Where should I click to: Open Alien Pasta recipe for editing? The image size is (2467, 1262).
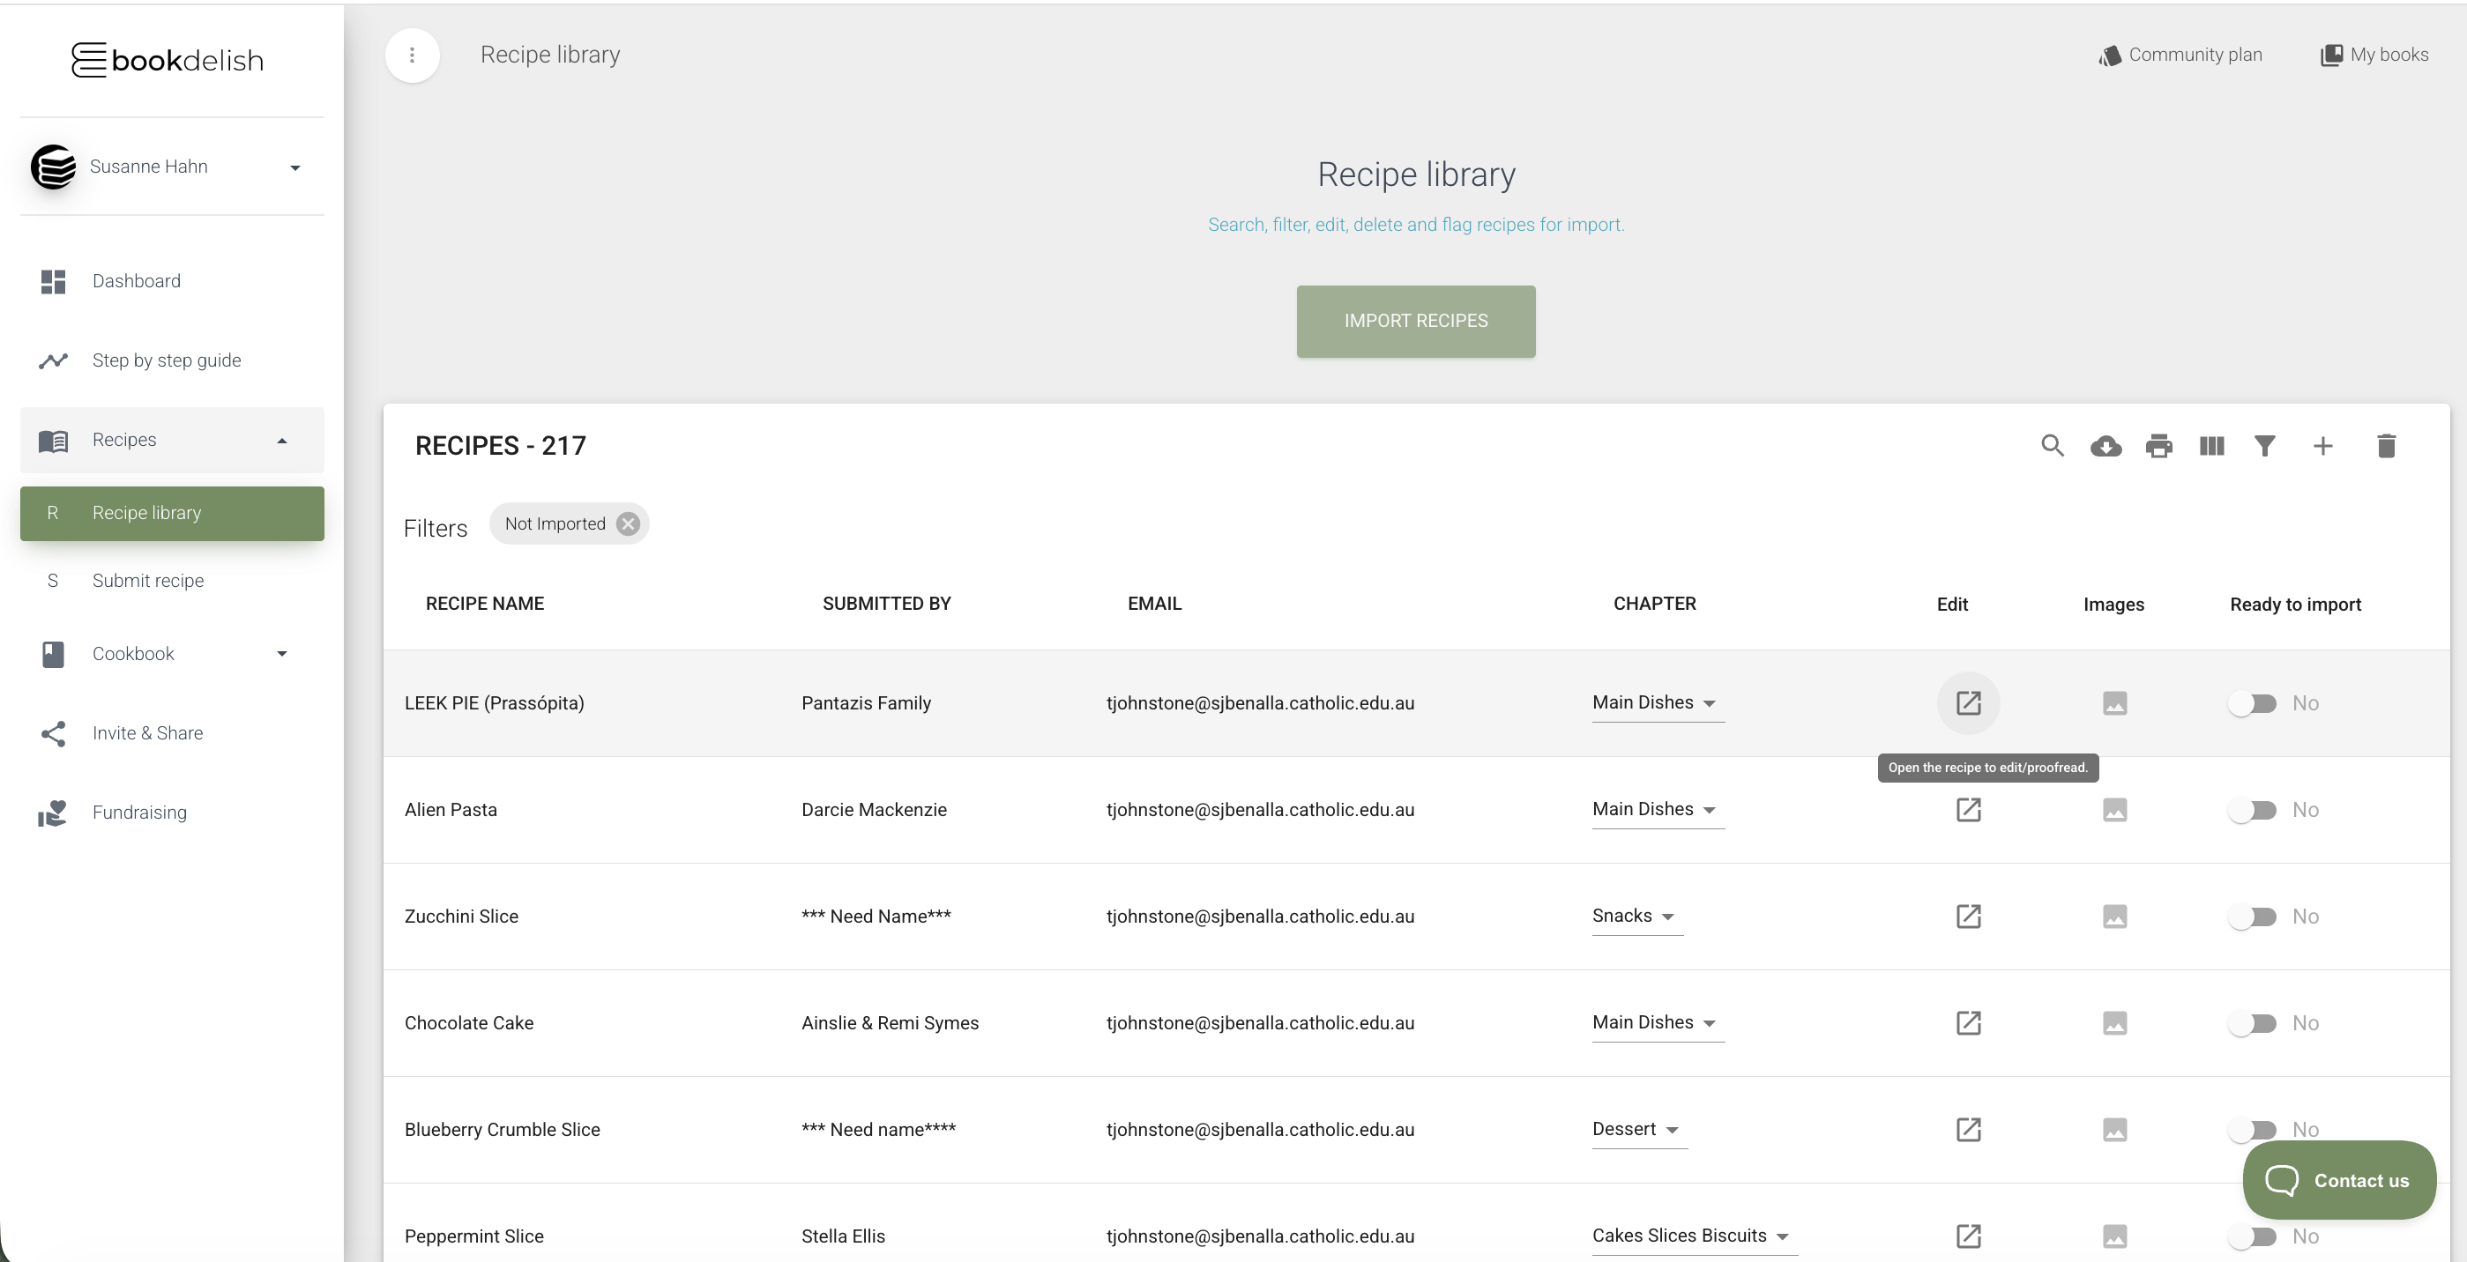pyautogui.click(x=1968, y=810)
